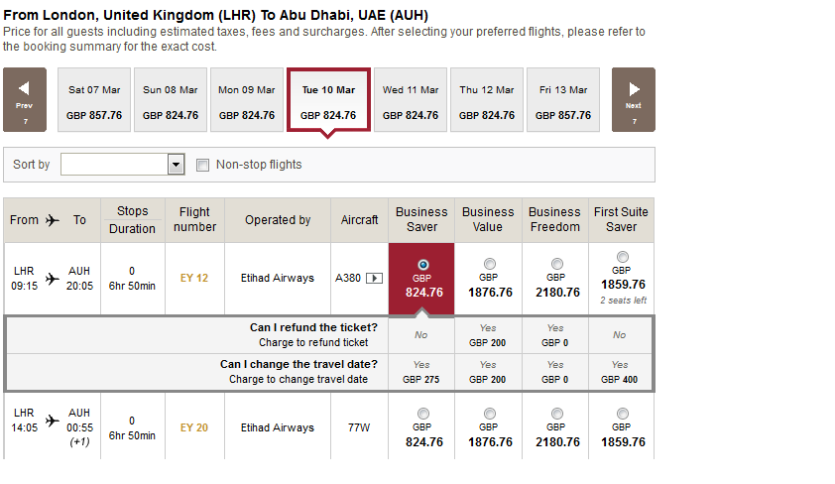Viewport: 835px width, 484px height.
Task: Select Business Value fare for EY 12
Action: [x=489, y=264]
